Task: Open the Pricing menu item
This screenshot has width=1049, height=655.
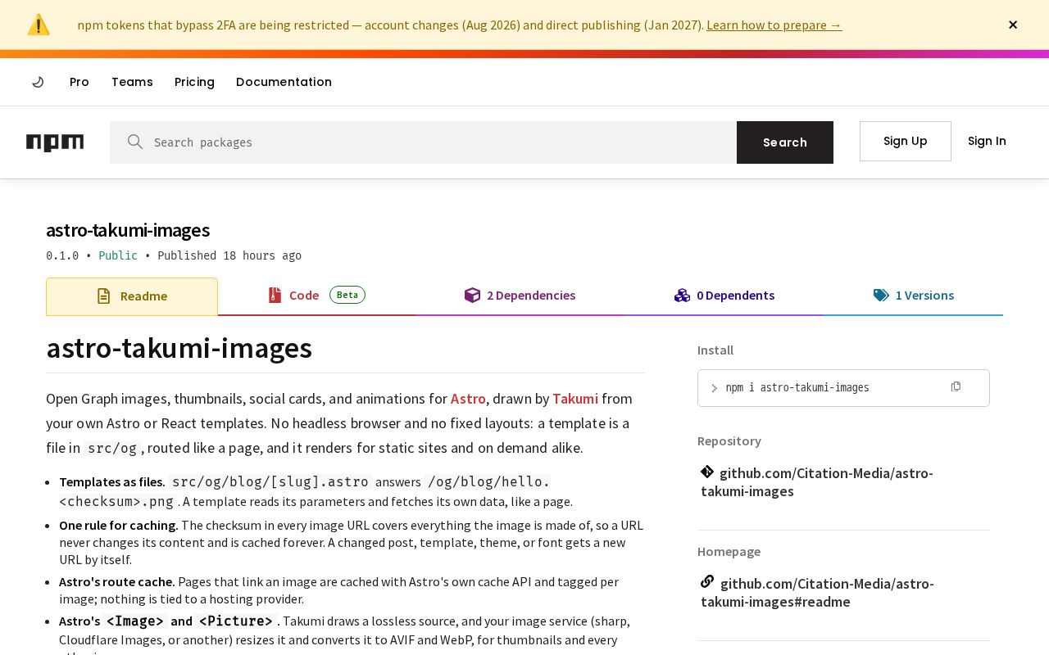Action: (194, 82)
